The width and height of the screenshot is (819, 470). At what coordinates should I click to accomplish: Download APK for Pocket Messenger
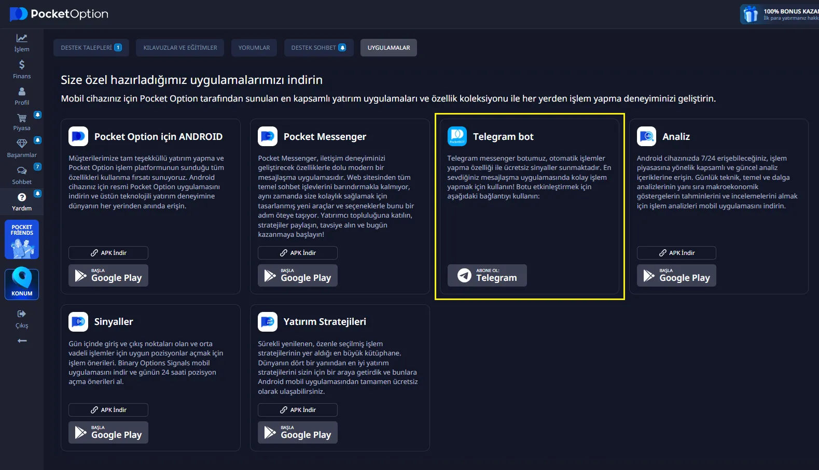(x=298, y=253)
